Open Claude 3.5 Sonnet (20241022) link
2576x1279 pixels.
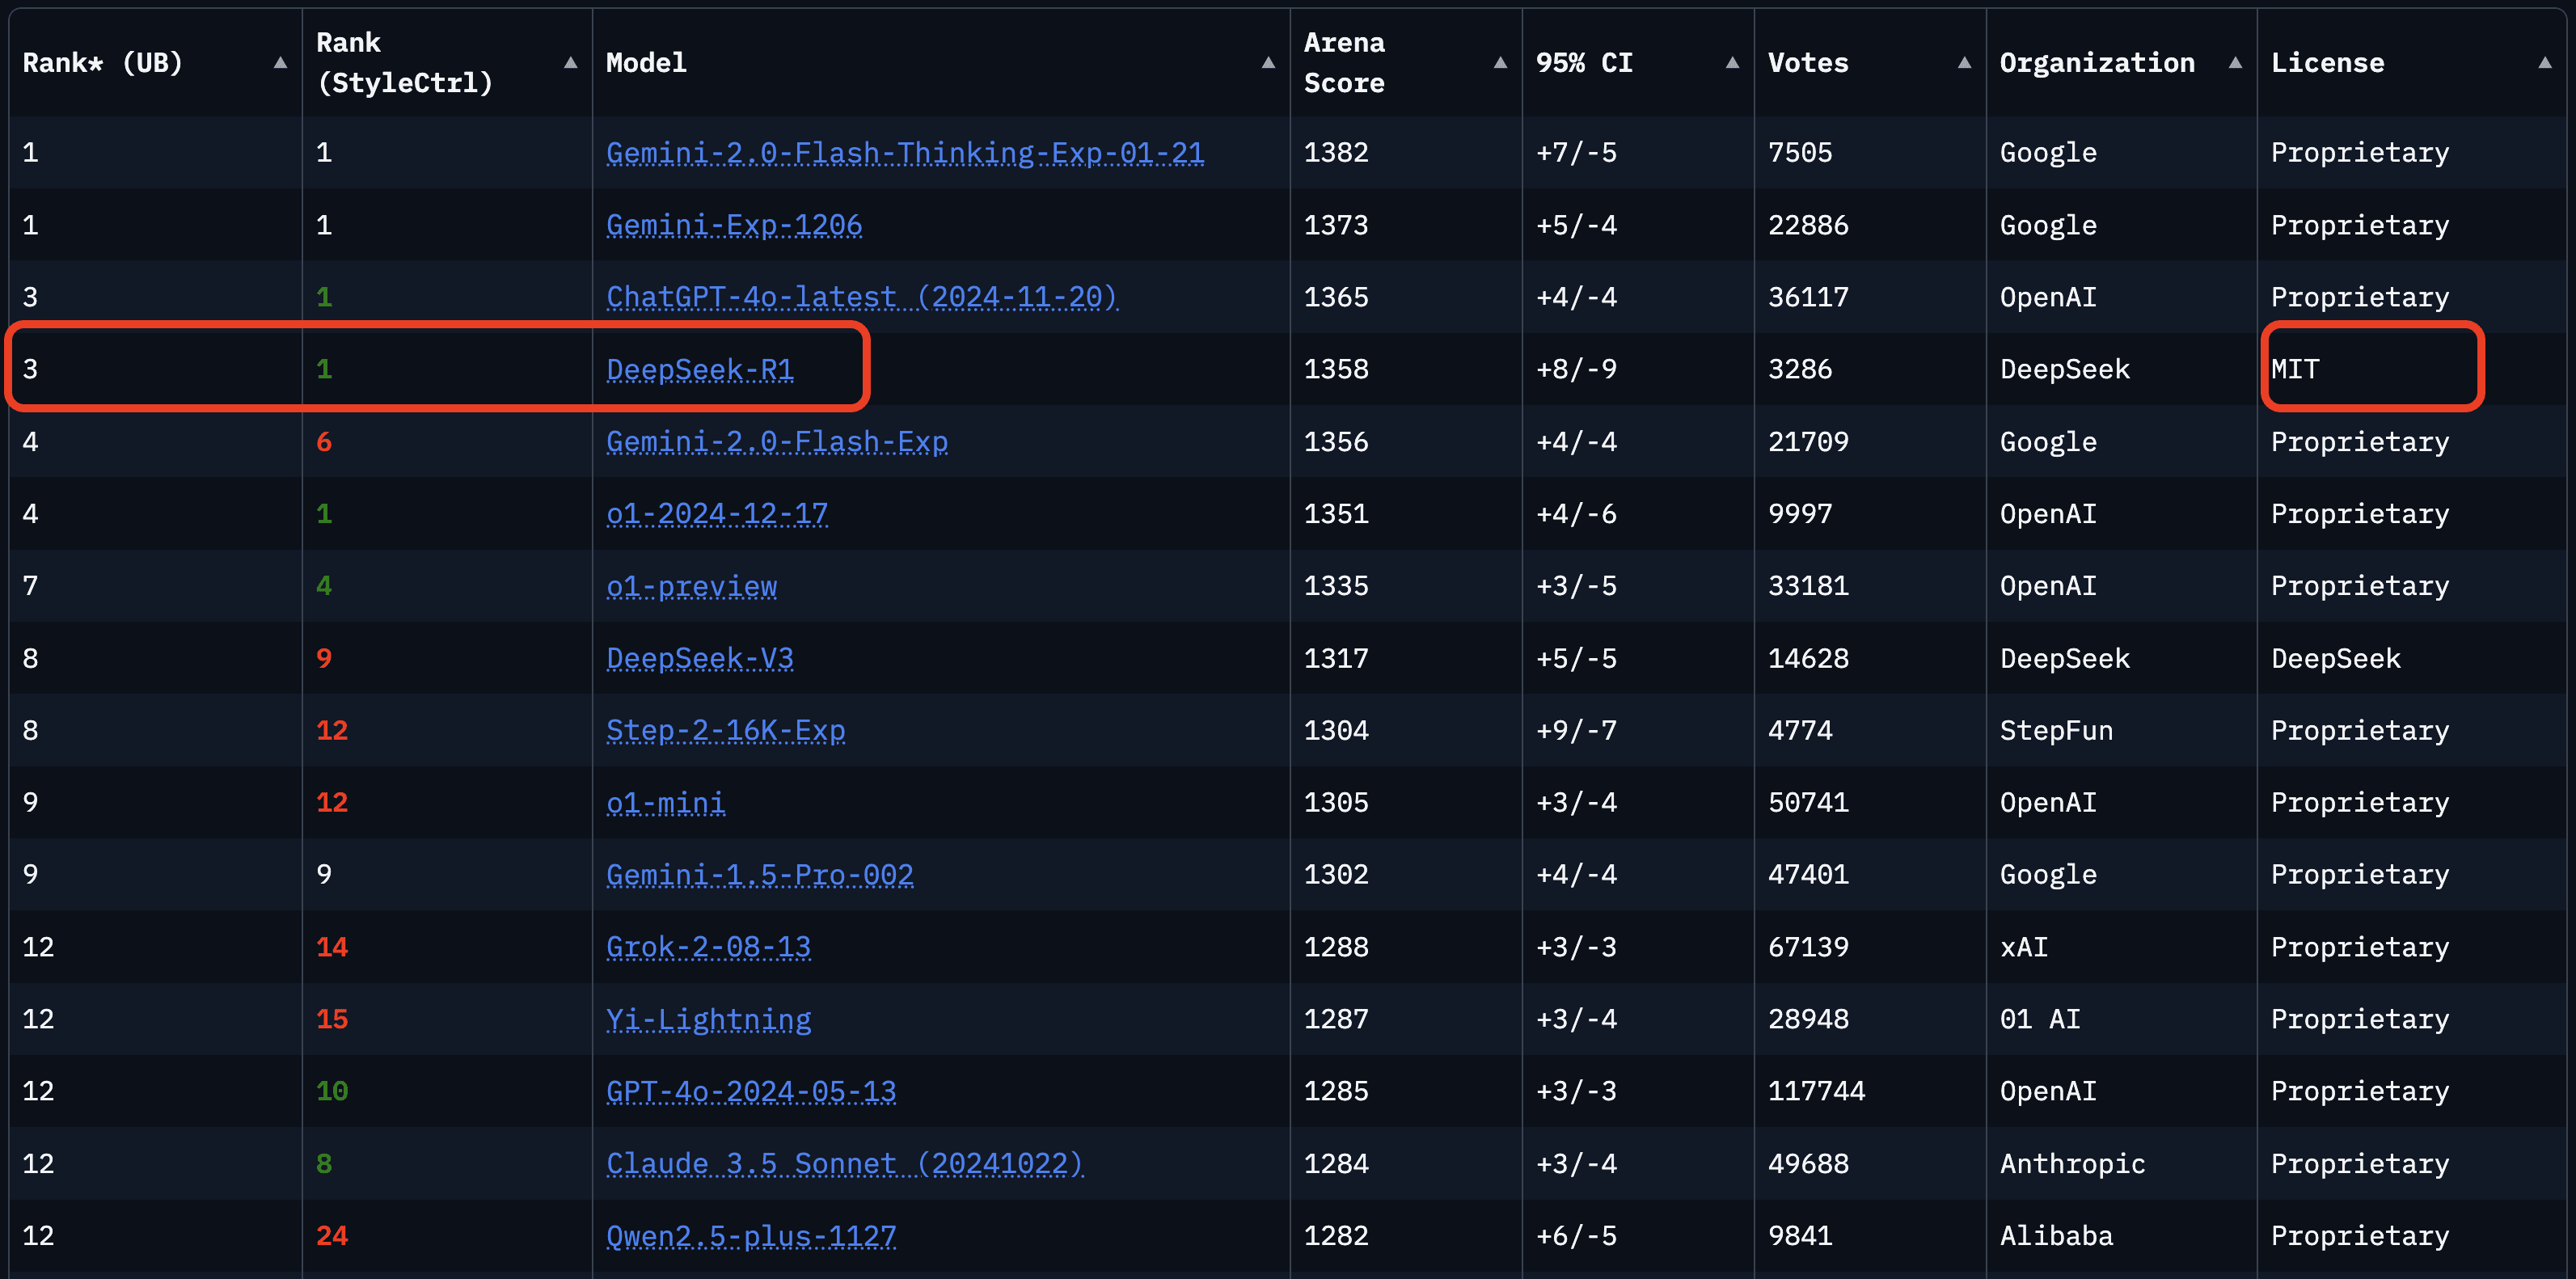[845, 1164]
